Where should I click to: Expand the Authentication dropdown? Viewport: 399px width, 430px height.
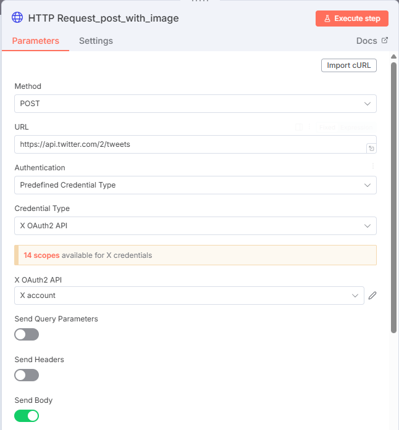[x=195, y=185]
